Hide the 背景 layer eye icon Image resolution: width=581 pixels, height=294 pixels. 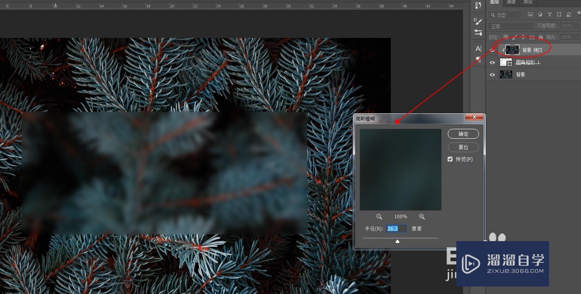pyautogui.click(x=492, y=75)
